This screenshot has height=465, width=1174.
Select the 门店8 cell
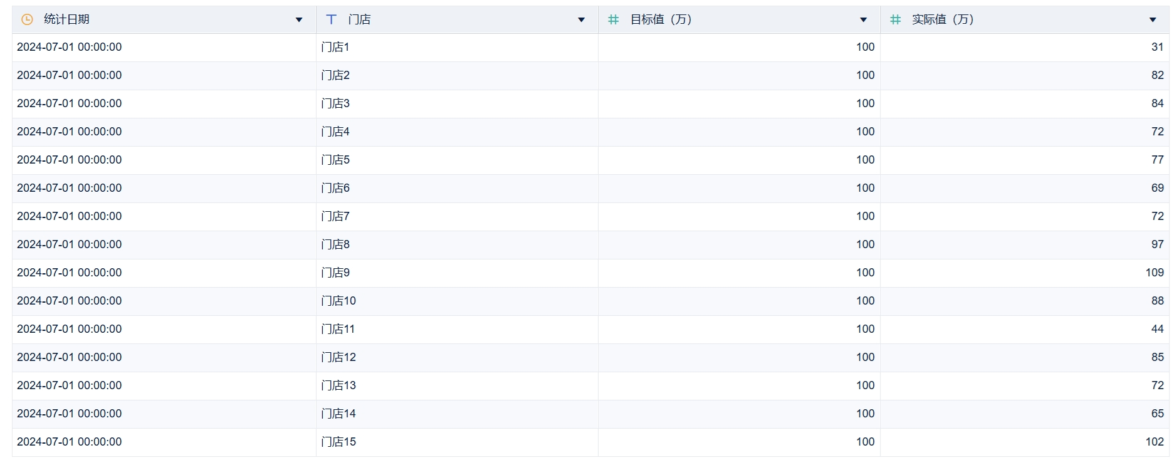[457, 244]
